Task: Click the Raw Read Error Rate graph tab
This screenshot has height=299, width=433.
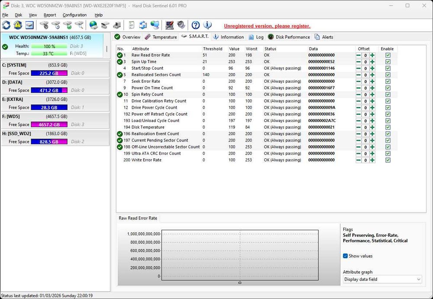Action: click(x=138, y=218)
